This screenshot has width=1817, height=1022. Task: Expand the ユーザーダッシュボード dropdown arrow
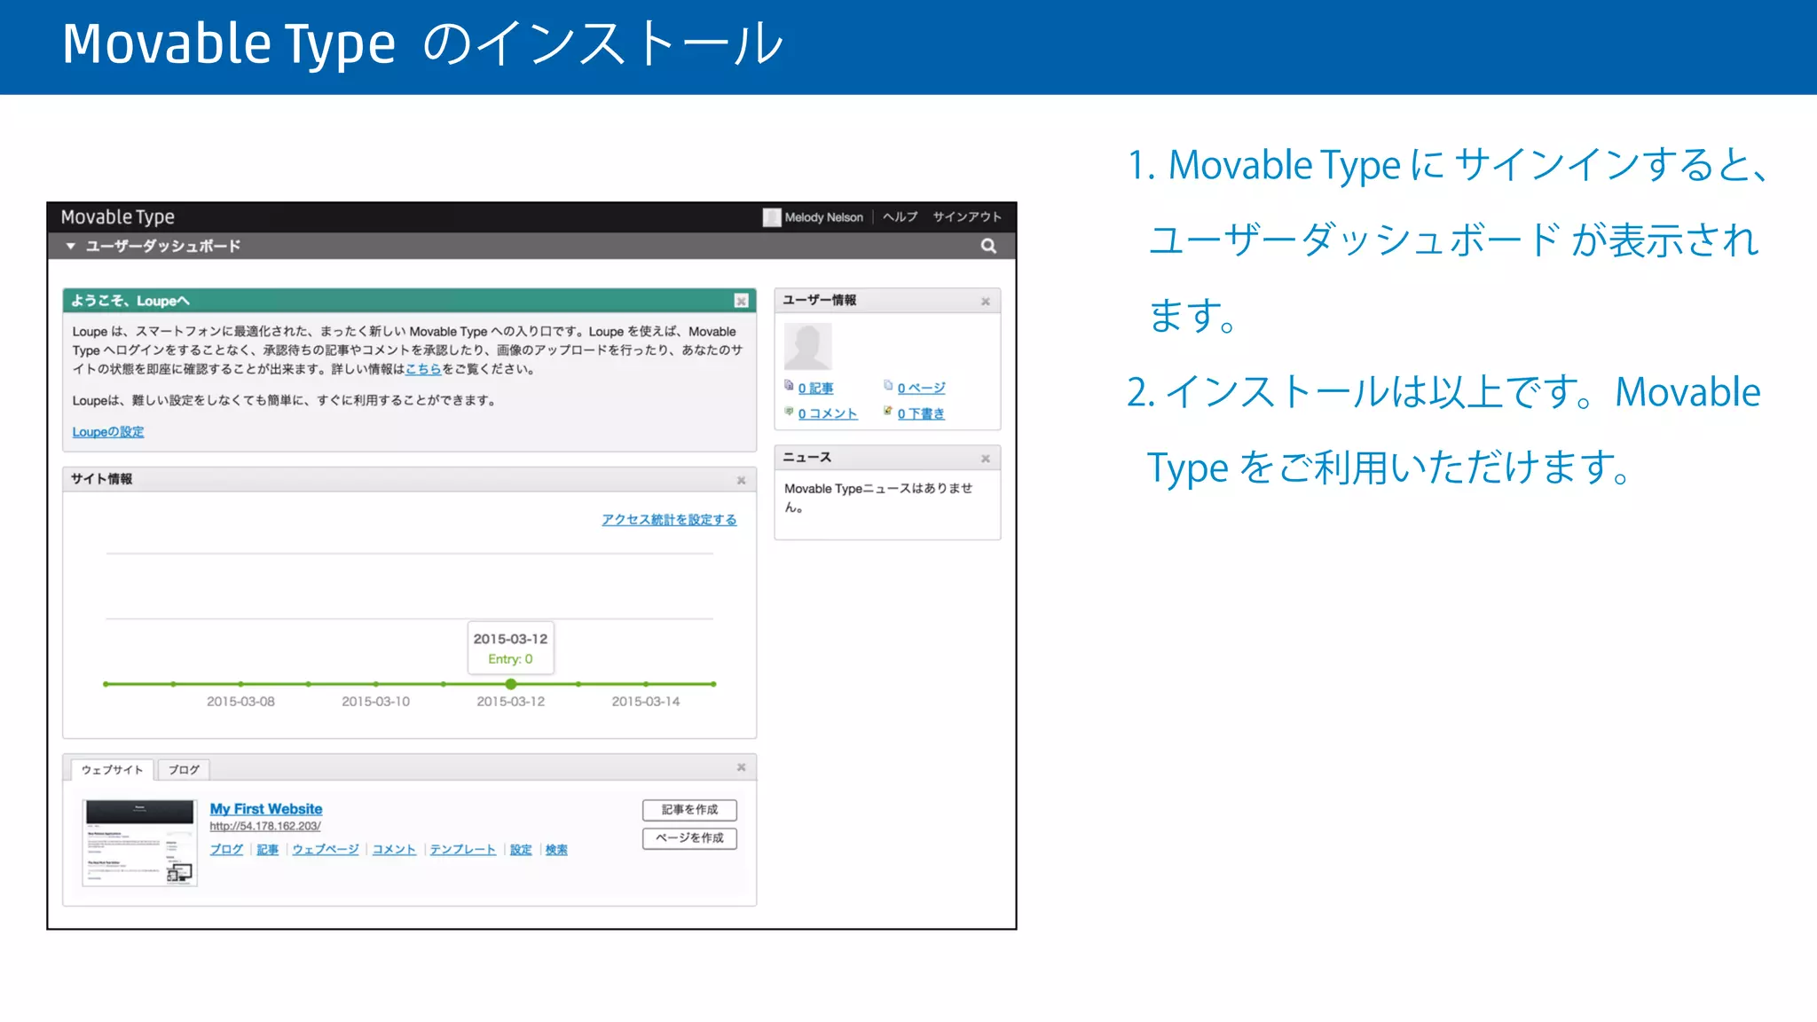click(x=70, y=246)
